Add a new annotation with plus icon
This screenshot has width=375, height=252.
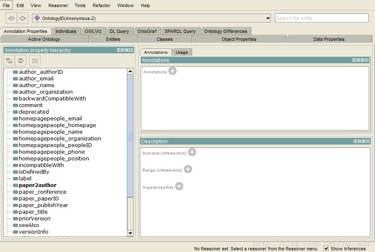coord(172,71)
